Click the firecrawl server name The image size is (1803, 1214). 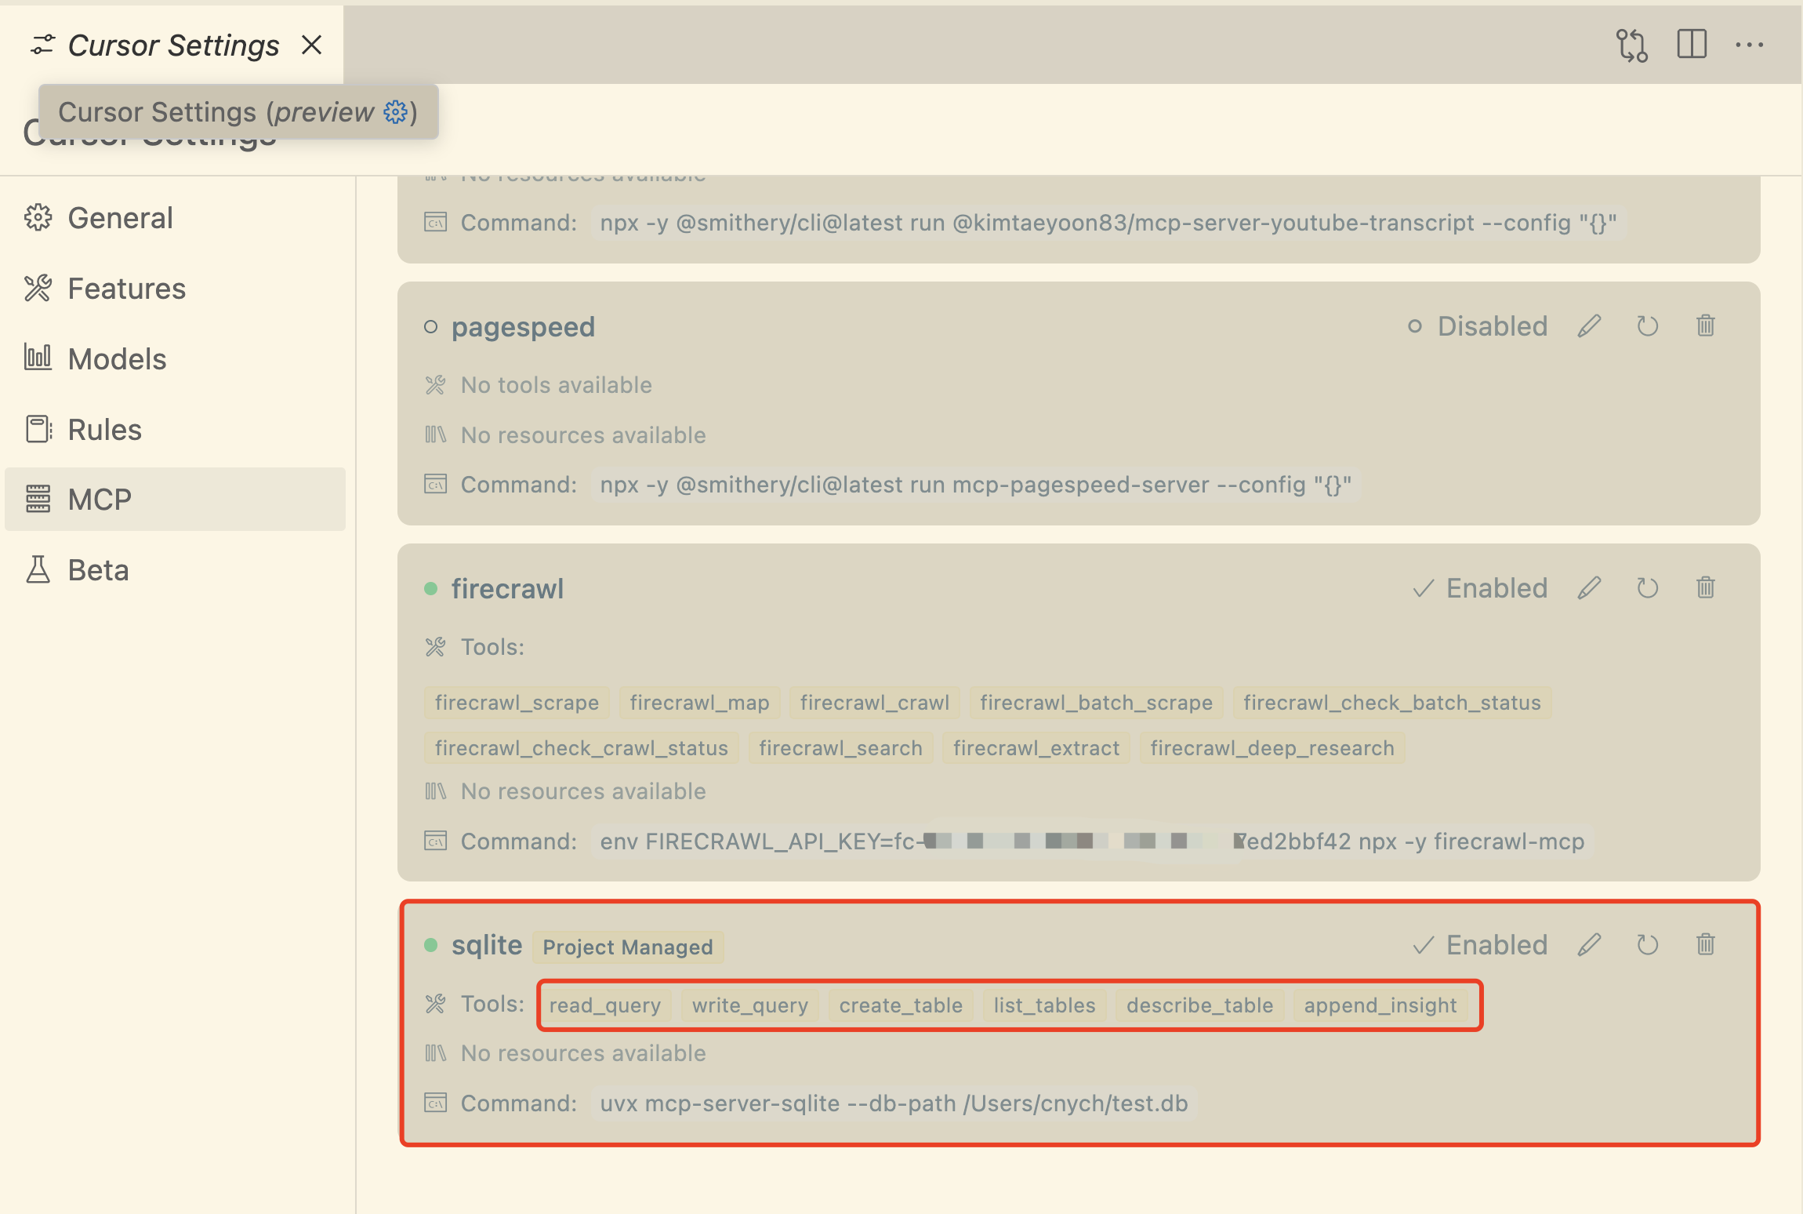(x=507, y=589)
